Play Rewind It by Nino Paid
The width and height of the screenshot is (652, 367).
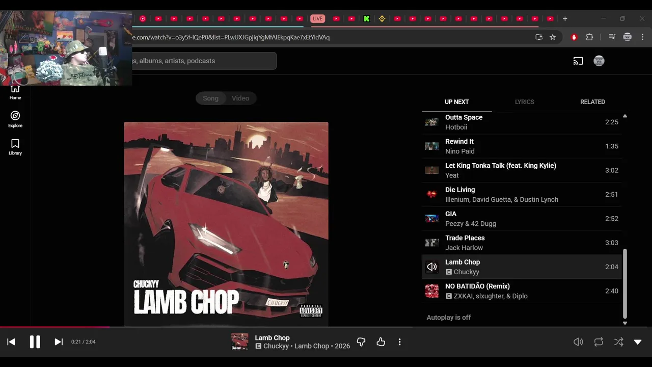pos(522,146)
